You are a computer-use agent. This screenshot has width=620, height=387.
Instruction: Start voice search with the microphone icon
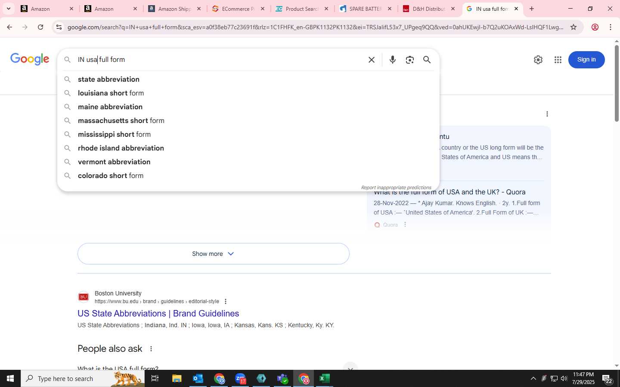pos(392,60)
